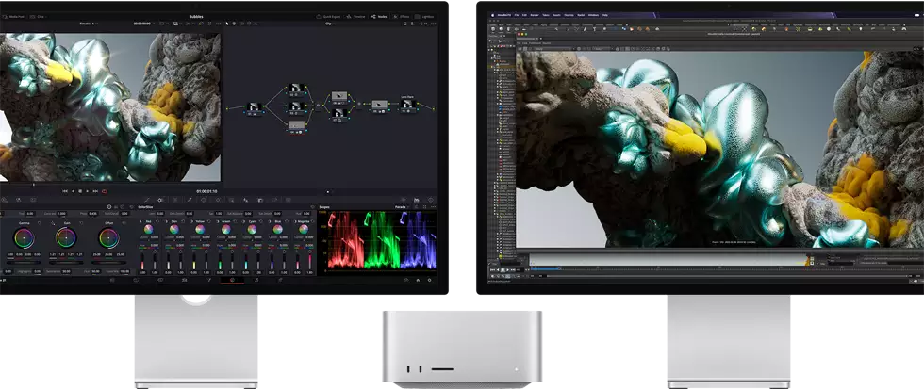Expand the Timeline 1 name dropdown
The width and height of the screenshot is (924, 390).
tap(89, 24)
